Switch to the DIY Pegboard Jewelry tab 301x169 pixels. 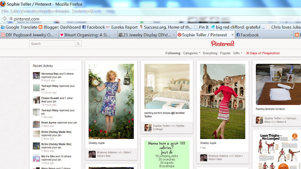click(x=29, y=35)
